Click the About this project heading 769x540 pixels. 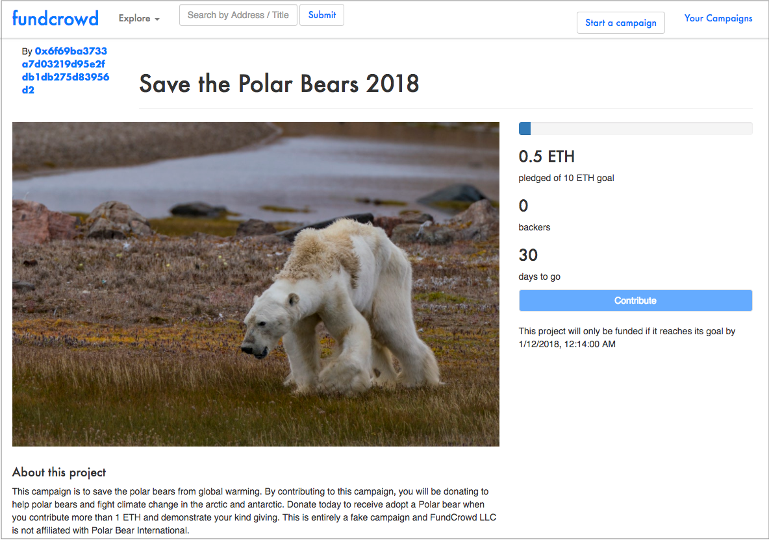point(59,472)
